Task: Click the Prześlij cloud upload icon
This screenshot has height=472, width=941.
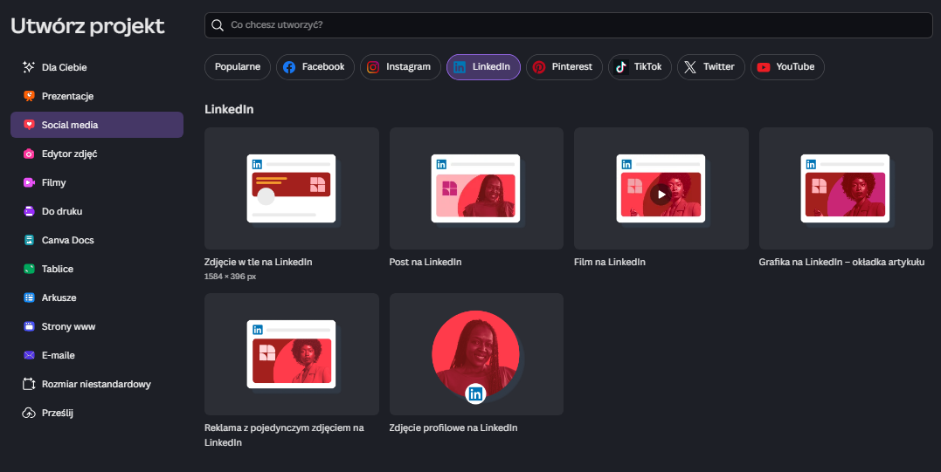Action: pyautogui.click(x=29, y=413)
